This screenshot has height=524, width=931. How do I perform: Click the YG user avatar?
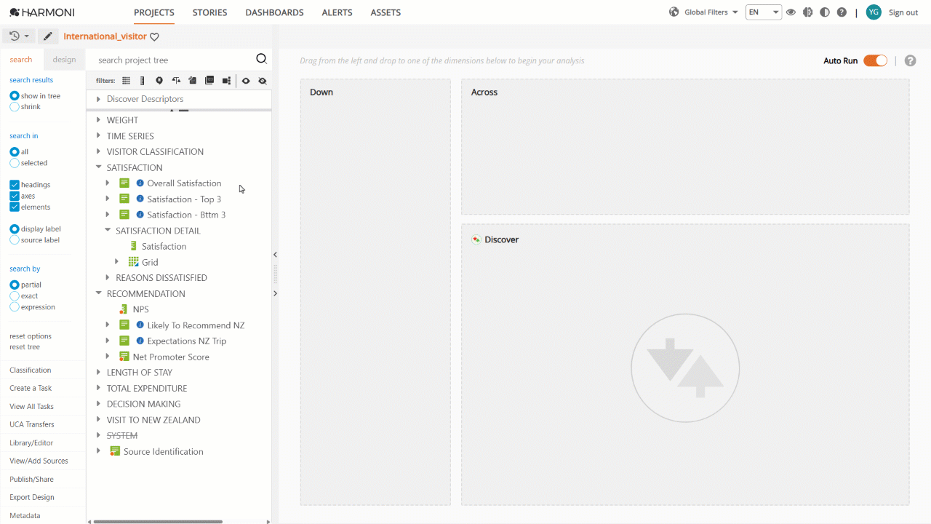pos(874,12)
